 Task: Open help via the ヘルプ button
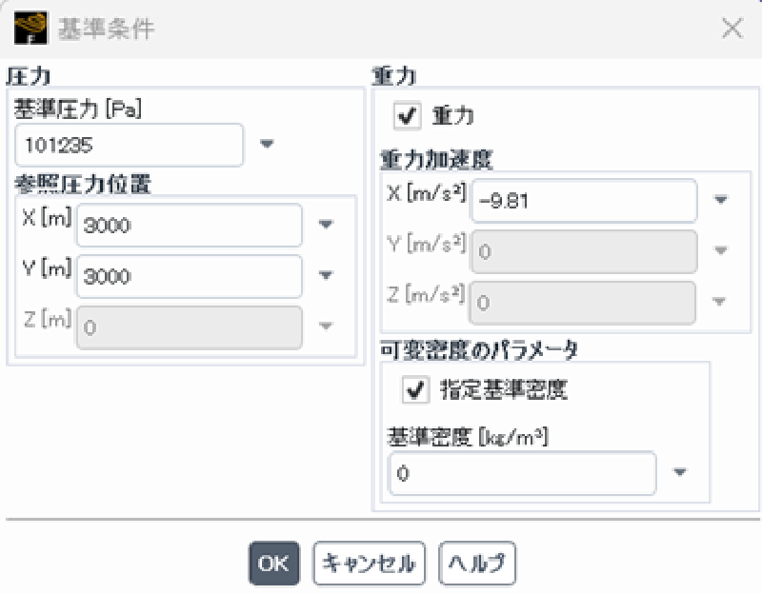coord(475,564)
